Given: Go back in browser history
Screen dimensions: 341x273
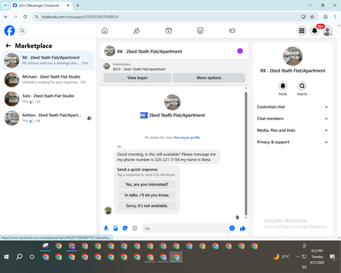Looking at the screenshot, I should tap(6, 17).
